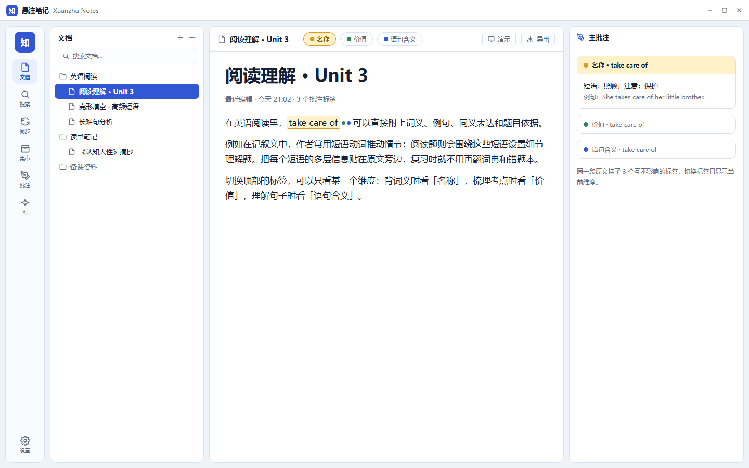Click the 知 app logo in sidebar
This screenshot has width=749, height=468.
coord(25,42)
